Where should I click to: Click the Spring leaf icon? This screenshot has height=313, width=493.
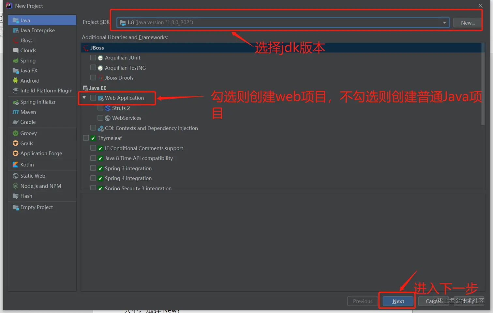pos(15,61)
